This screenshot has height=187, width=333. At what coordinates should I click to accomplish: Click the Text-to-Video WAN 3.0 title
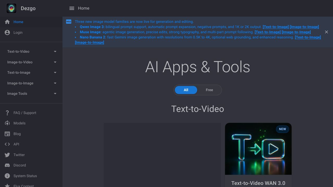pyautogui.click(x=258, y=183)
